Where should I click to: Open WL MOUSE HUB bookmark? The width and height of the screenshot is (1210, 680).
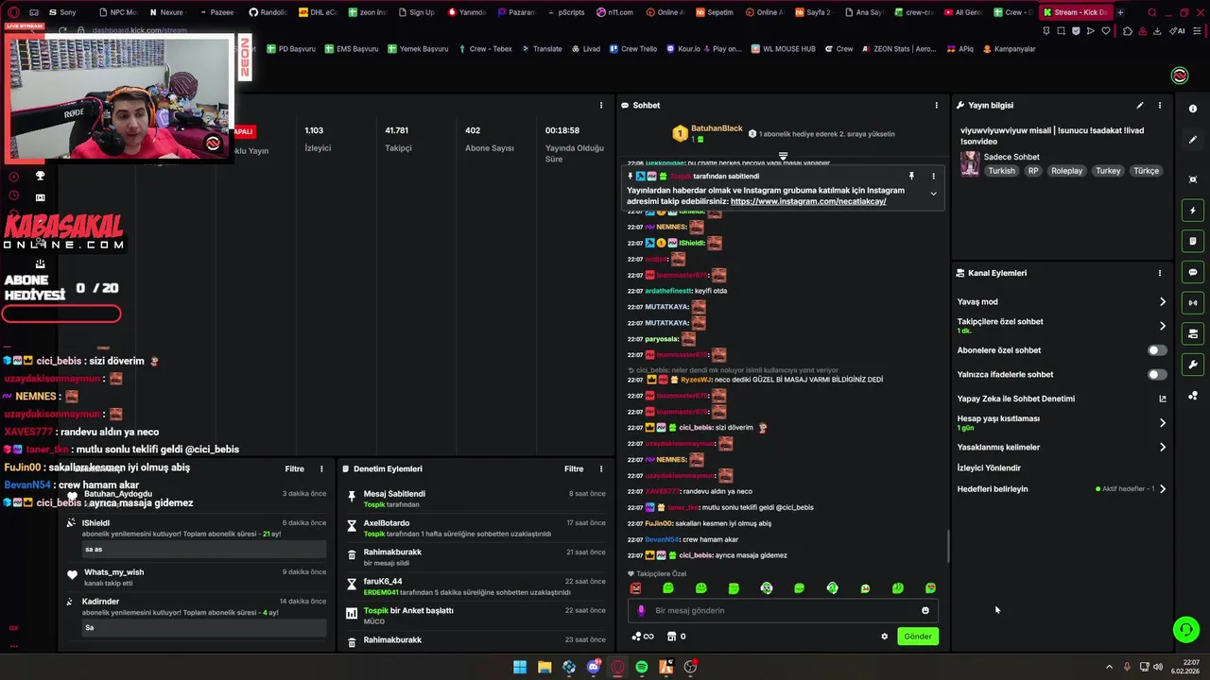pyautogui.click(x=783, y=49)
